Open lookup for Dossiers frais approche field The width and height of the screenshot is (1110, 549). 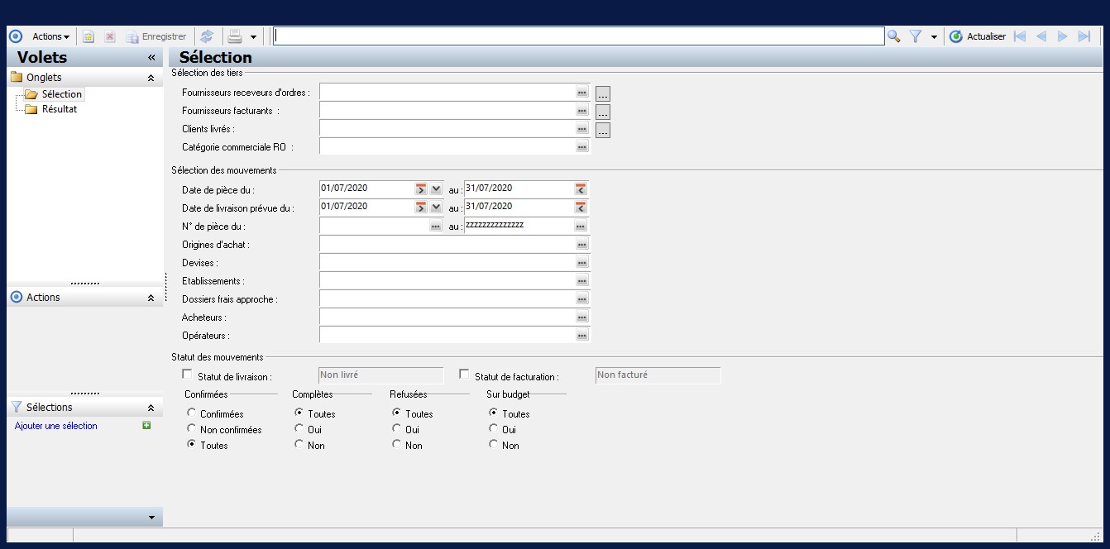tap(582, 299)
